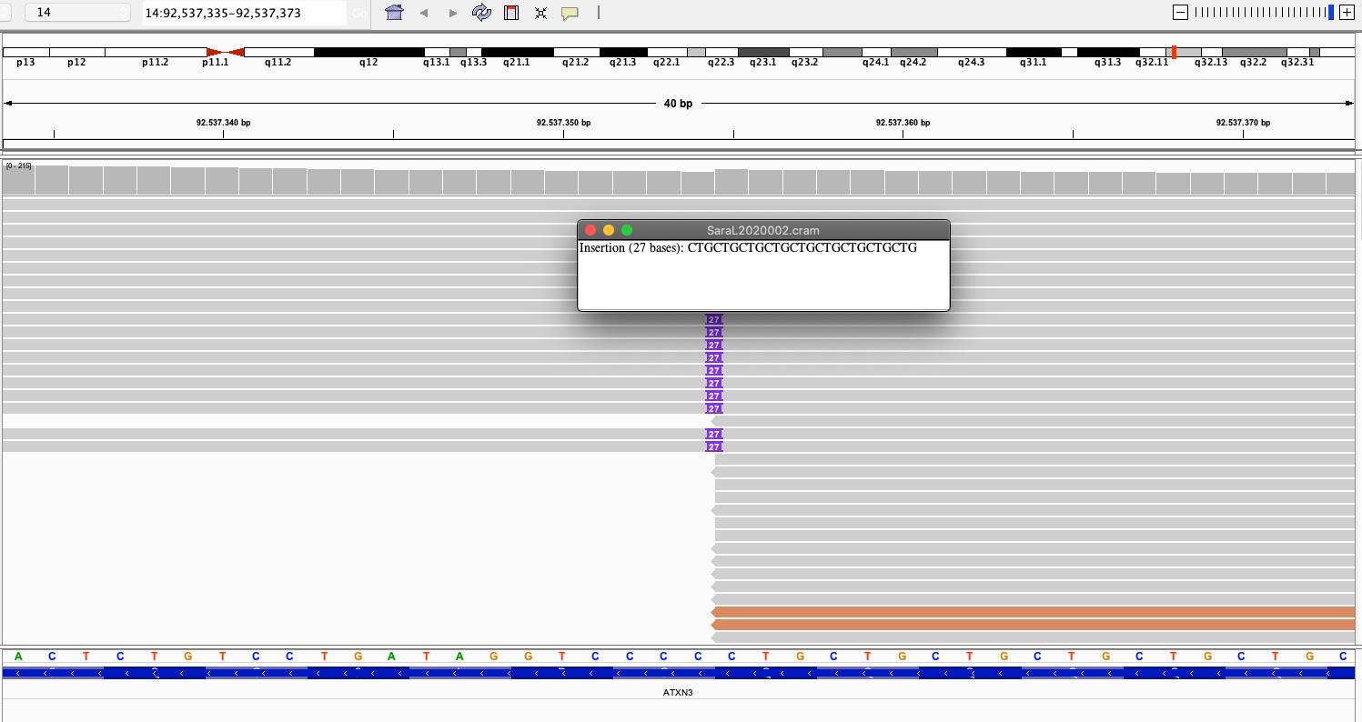Activate the Define Region of Interest tool

coord(511,13)
